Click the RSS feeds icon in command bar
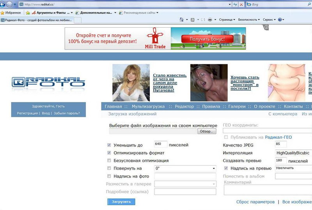This screenshot has height=210, width=312. (192, 19)
